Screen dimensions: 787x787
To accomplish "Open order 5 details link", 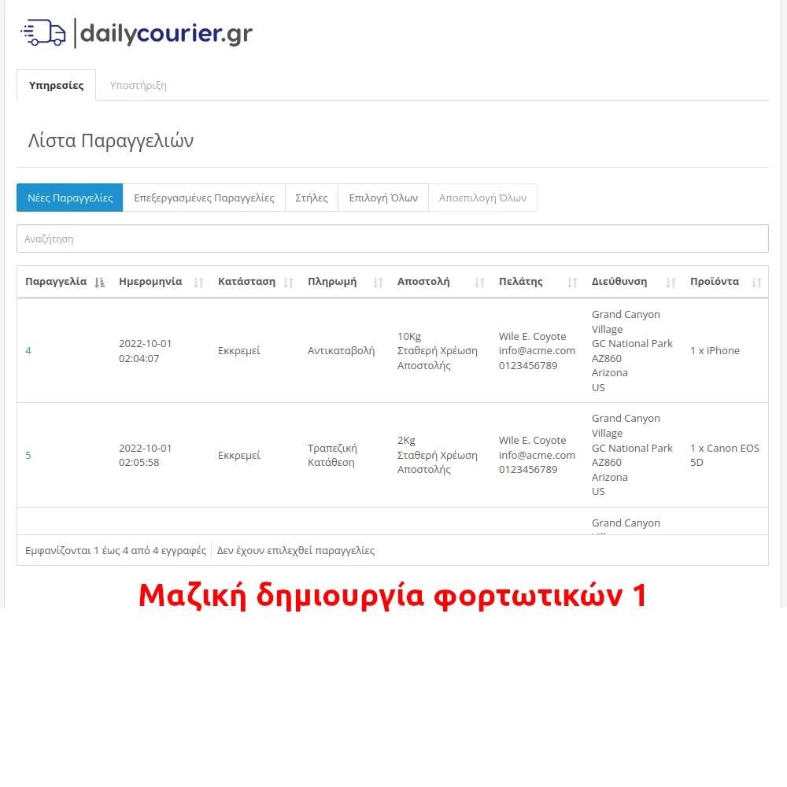I will click(x=28, y=455).
